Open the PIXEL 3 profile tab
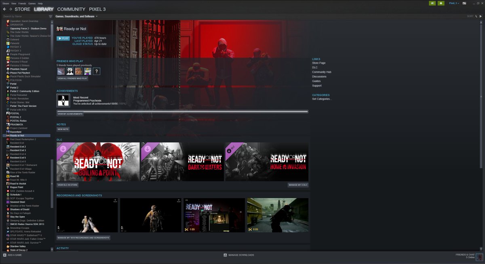 (x=97, y=9)
